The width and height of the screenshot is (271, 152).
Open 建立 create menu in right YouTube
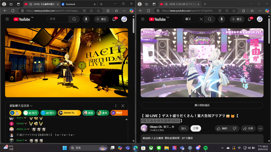(237, 19)
